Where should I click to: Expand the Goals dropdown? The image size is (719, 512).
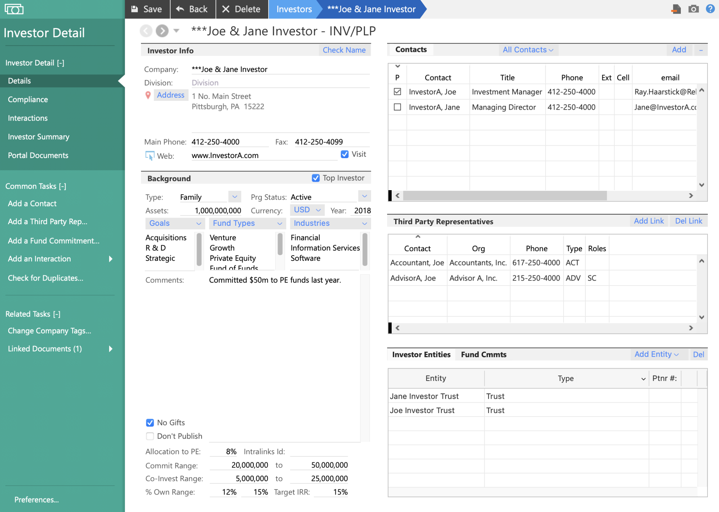(x=175, y=223)
